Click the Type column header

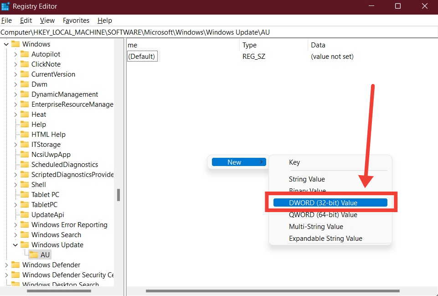[x=249, y=45]
